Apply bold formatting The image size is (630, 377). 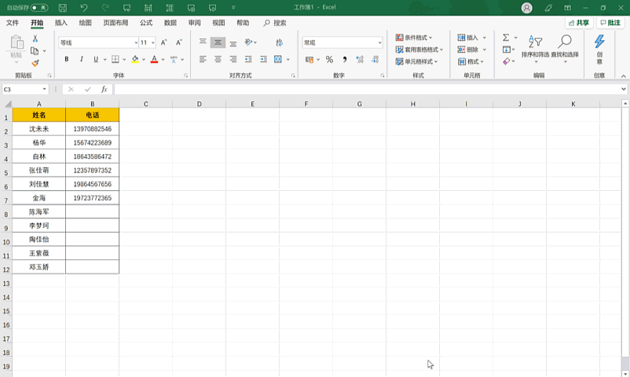66,59
